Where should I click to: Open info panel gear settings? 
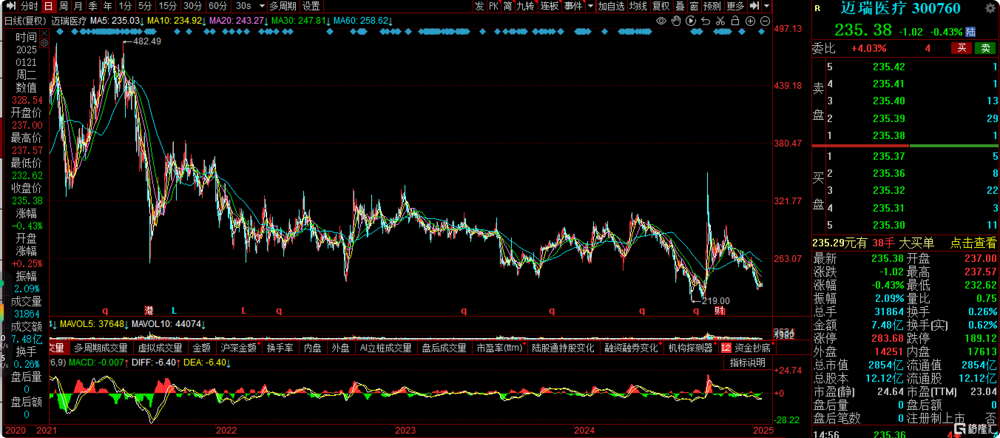[44, 43]
